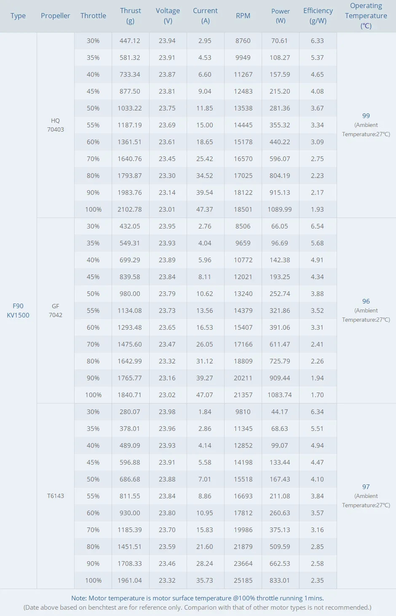Click the GF 7042 propeller cell
The height and width of the screenshot is (616, 396).
56,311
